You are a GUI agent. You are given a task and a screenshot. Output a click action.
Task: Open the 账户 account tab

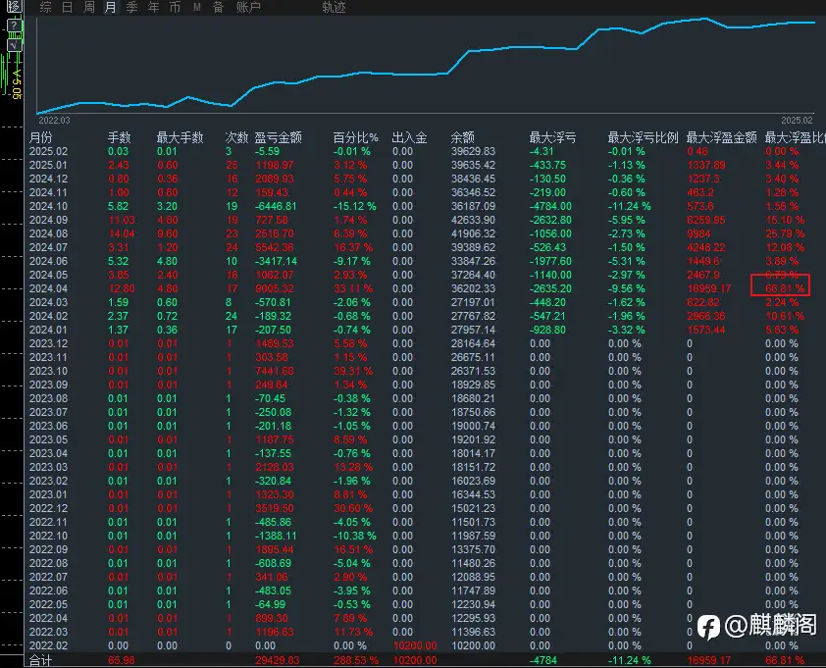(x=248, y=7)
